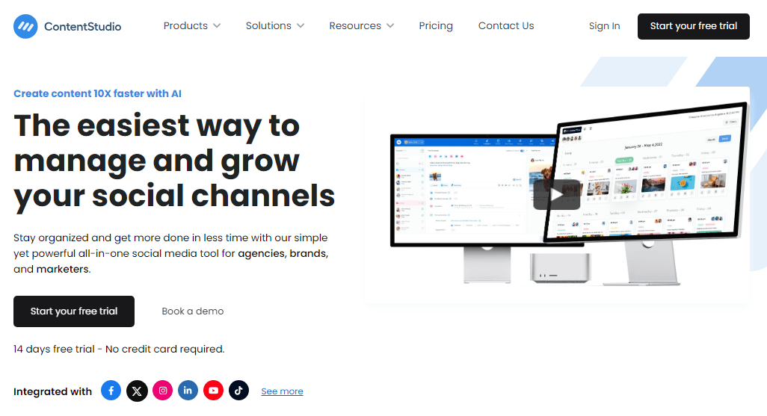
Task: Open the X (Twitter) integration icon
Action: 137,391
